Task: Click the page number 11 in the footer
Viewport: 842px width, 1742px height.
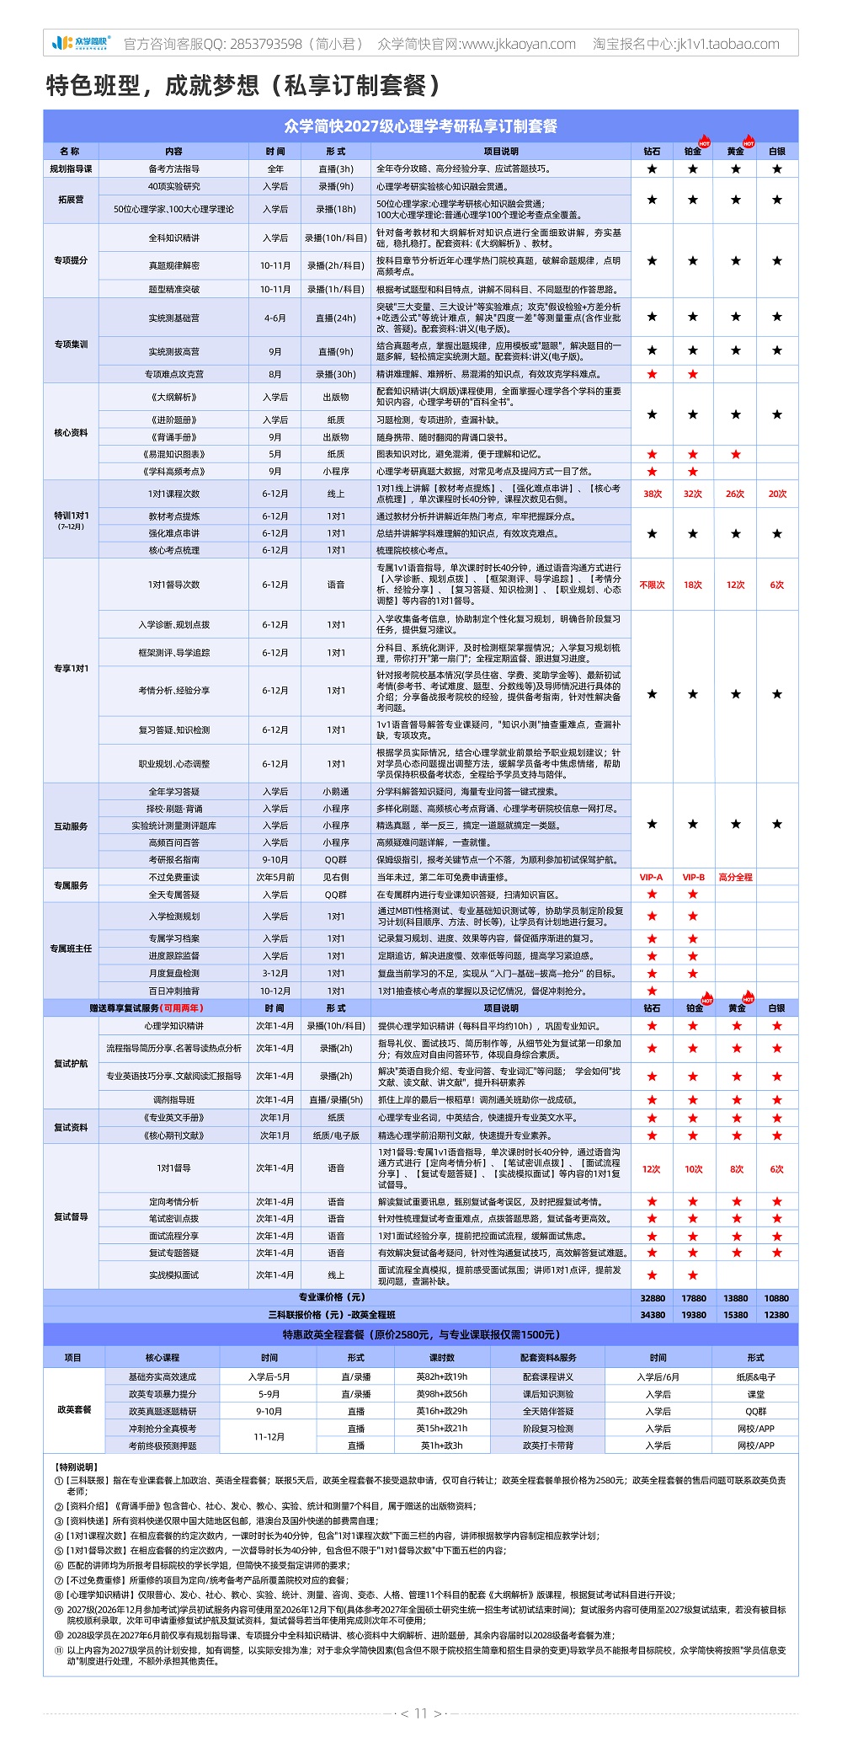Action: tap(421, 1713)
